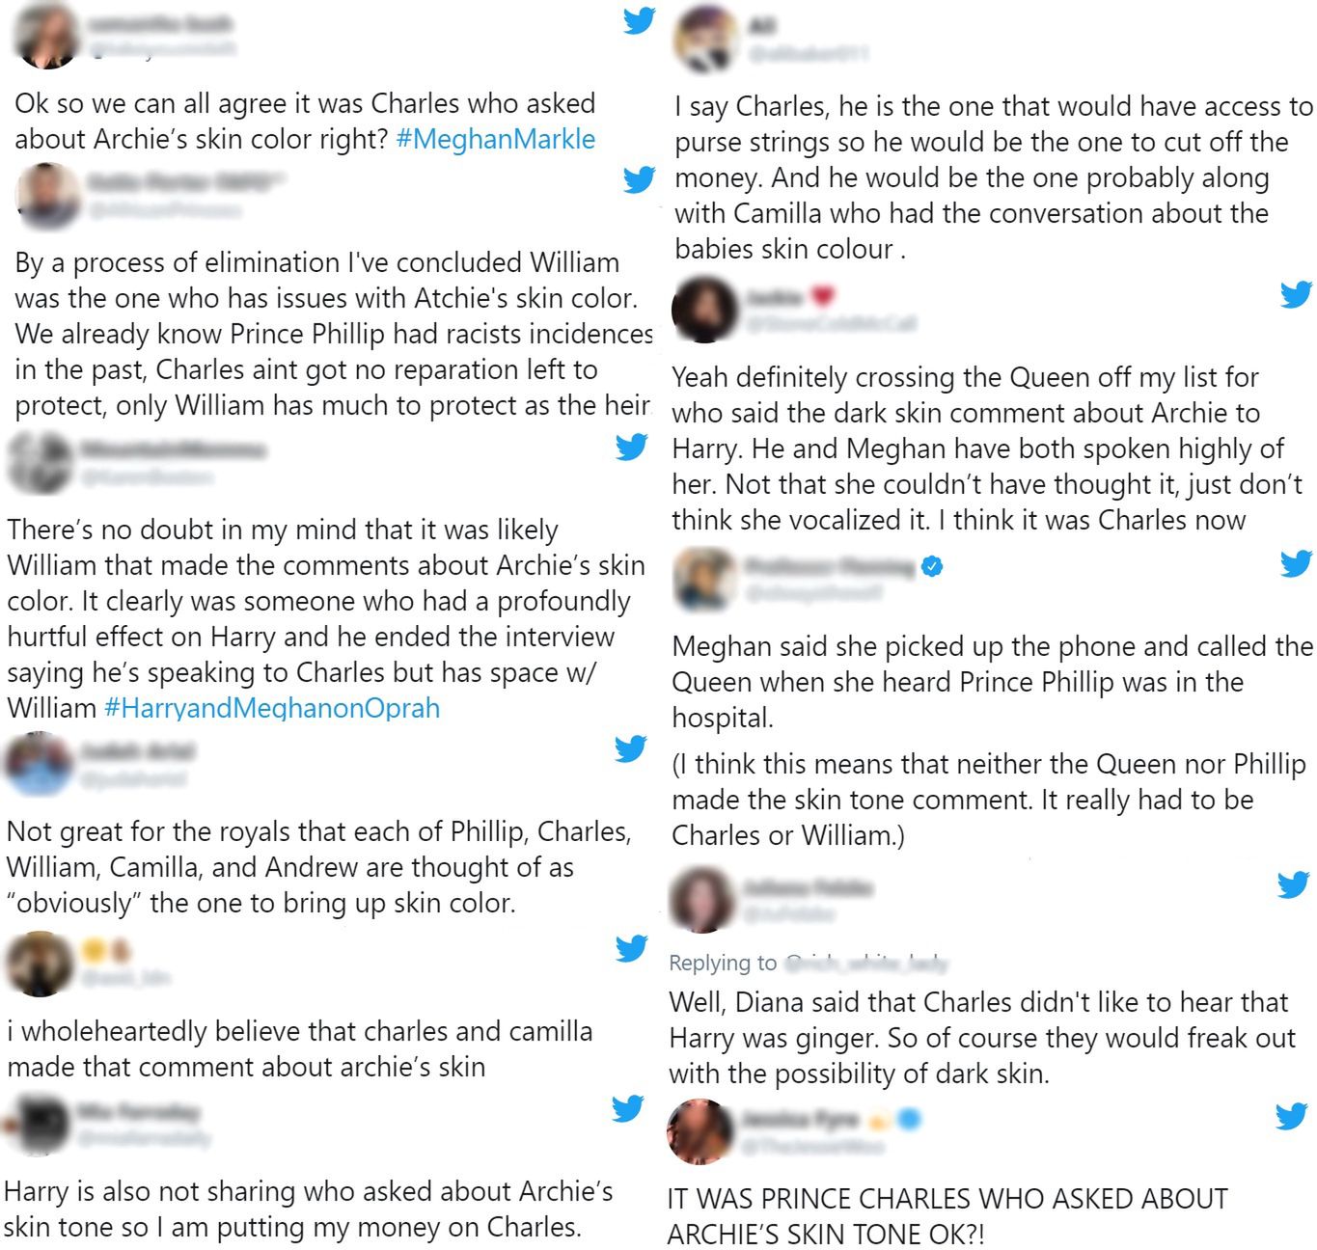The width and height of the screenshot is (1317, 1250).
Task: Click Twitter bird on "Not great for the royals" tweet
Action: [x=631, y=747]
